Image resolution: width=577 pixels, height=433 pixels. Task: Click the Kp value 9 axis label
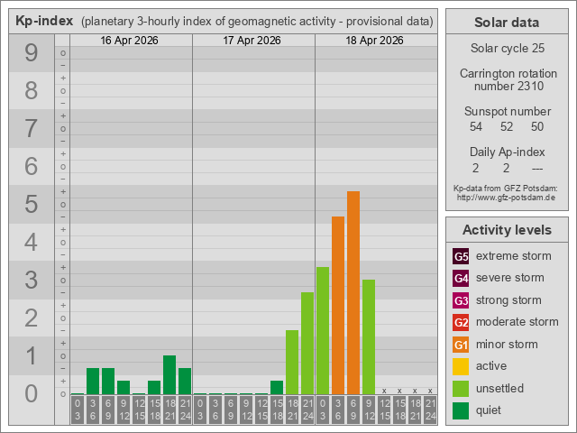coord(32,54)
